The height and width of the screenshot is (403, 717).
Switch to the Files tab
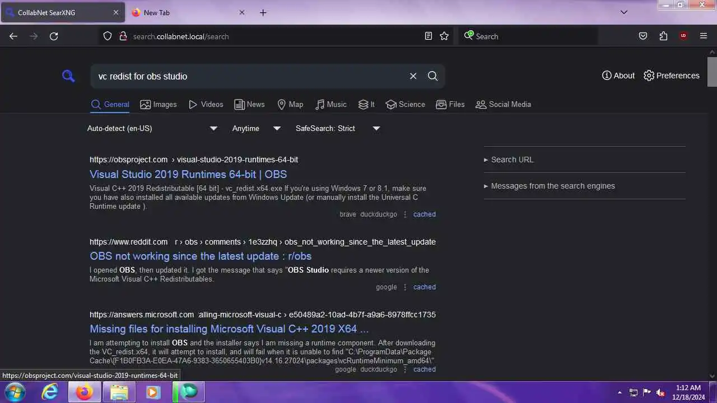(x=450, y=105)
